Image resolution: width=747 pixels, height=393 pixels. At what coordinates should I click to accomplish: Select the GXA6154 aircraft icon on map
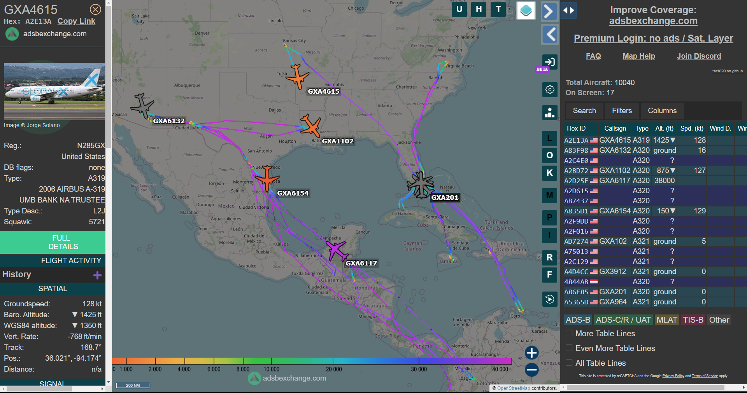[x=267, y=178]
